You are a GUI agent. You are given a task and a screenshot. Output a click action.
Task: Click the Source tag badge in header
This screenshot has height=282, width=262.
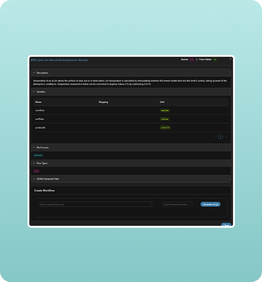(191, 60)
